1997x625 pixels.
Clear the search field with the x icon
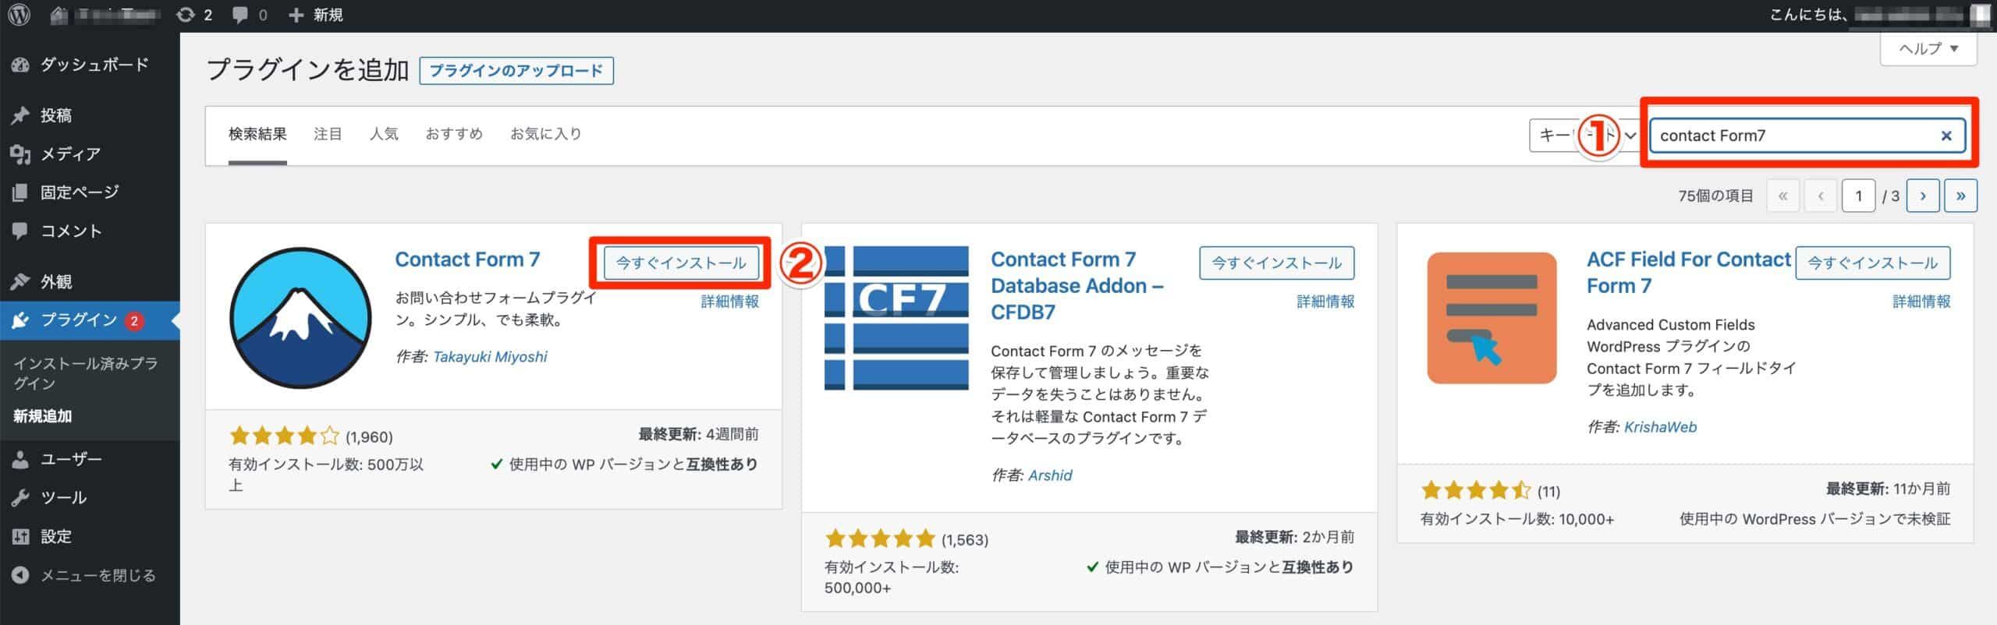click(1946, 136)
